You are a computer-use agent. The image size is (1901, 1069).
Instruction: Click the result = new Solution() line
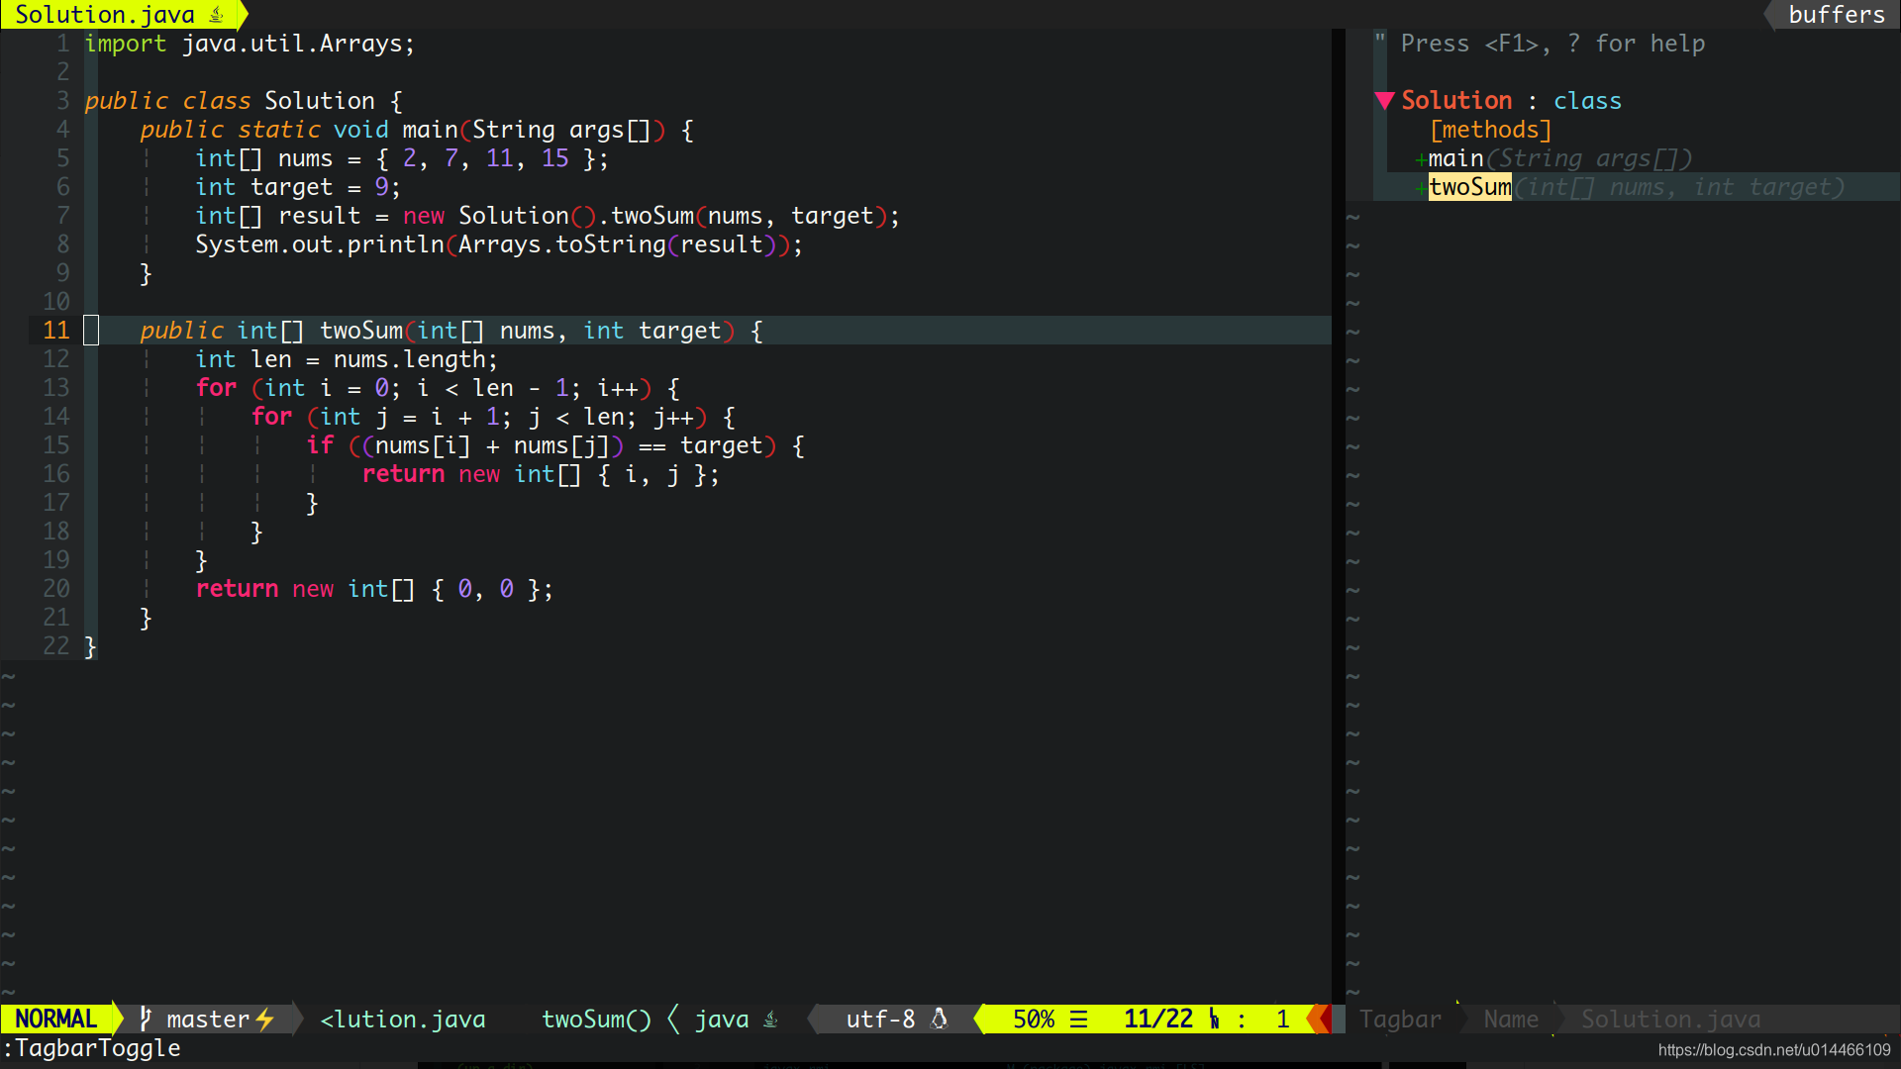(x=548, y=216)
